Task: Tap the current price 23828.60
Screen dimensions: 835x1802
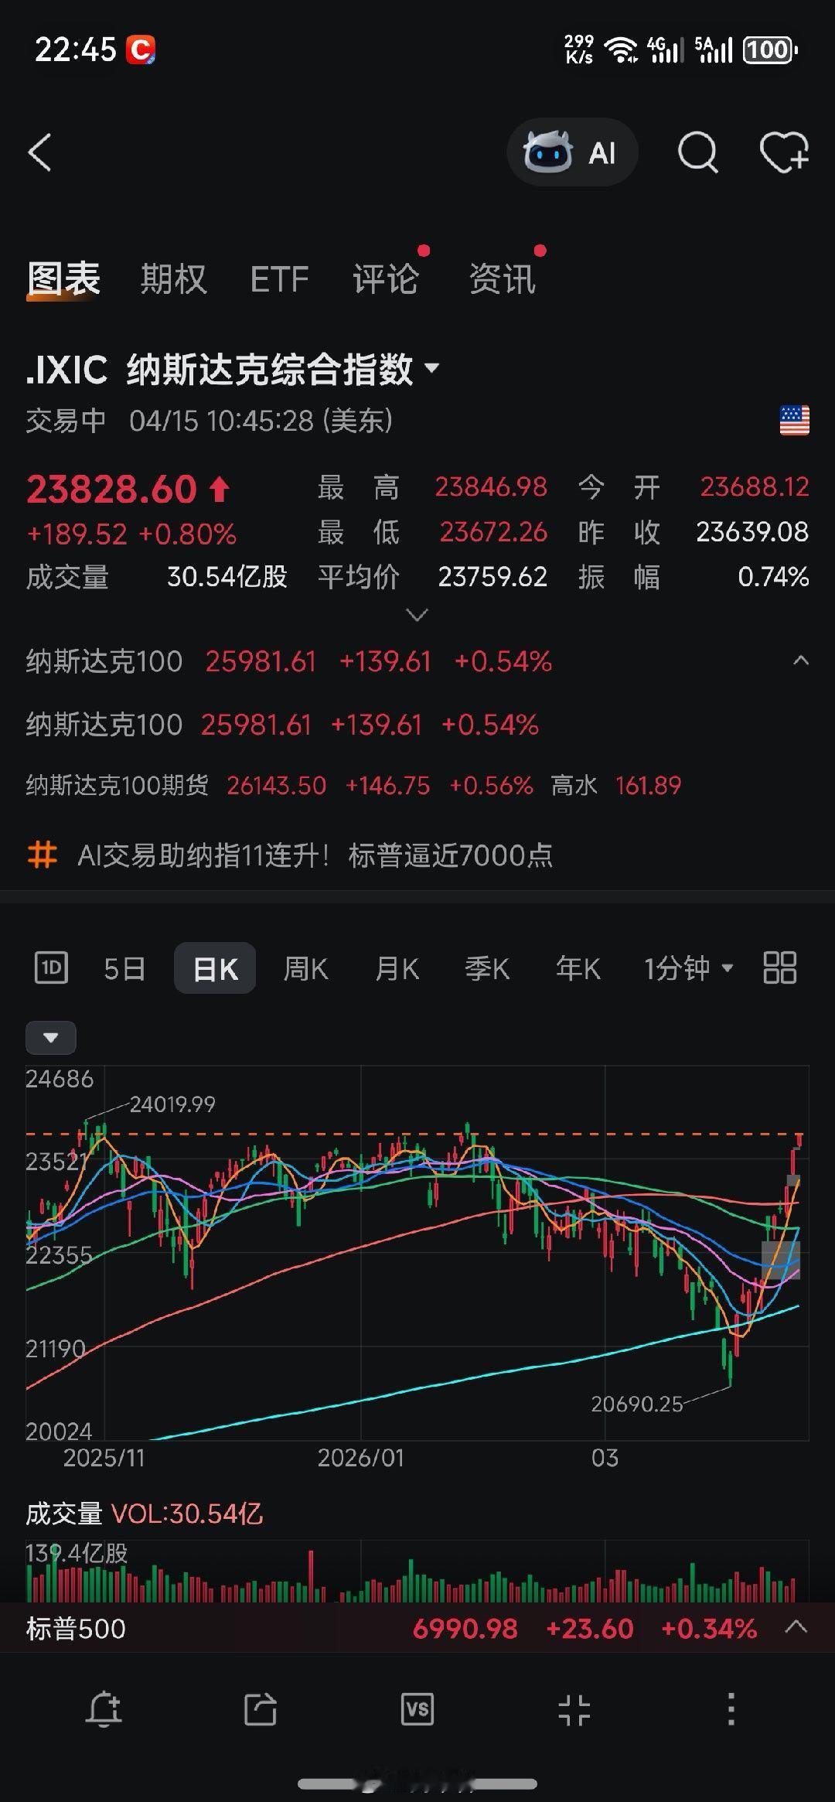Action: click(112, 489)
